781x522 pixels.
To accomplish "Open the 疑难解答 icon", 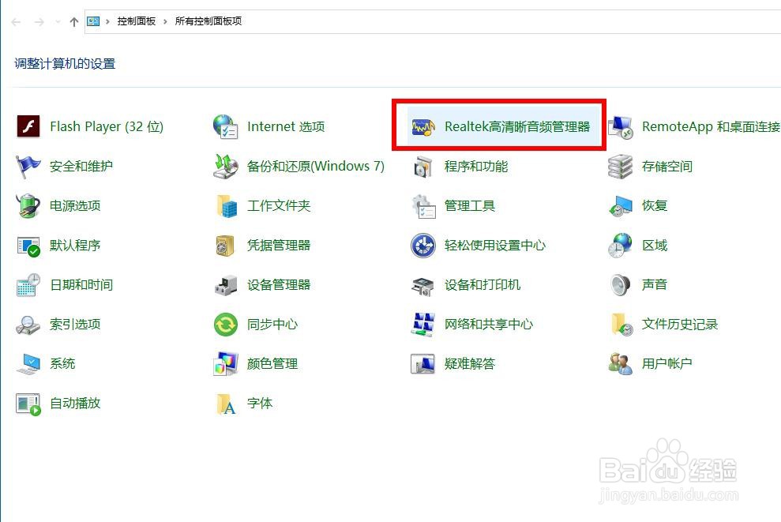I will (422, 364).
